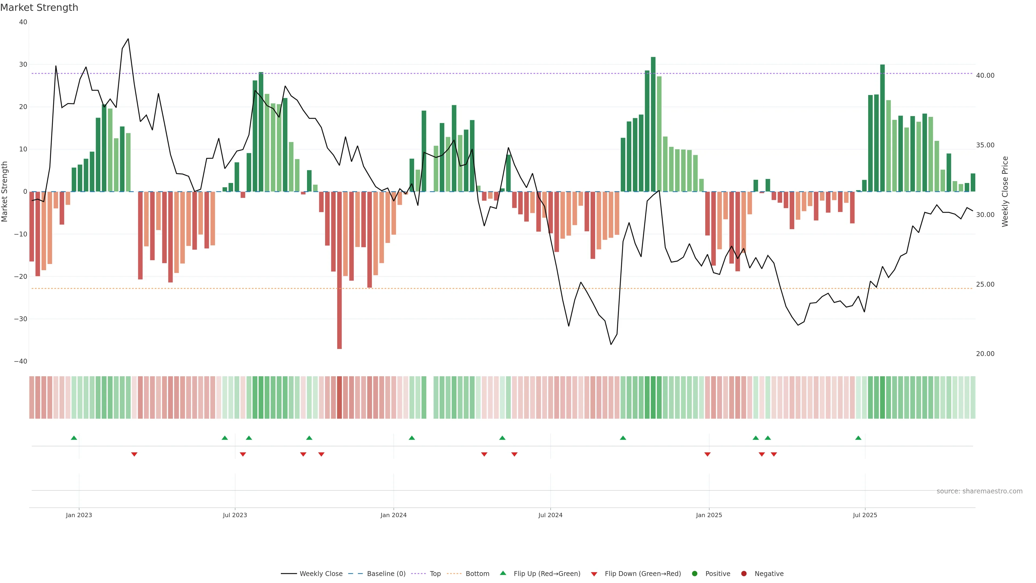The image size is (1036, 583).
Task: Click Flip Down red triangle legend icon
Action: [594, 574]
